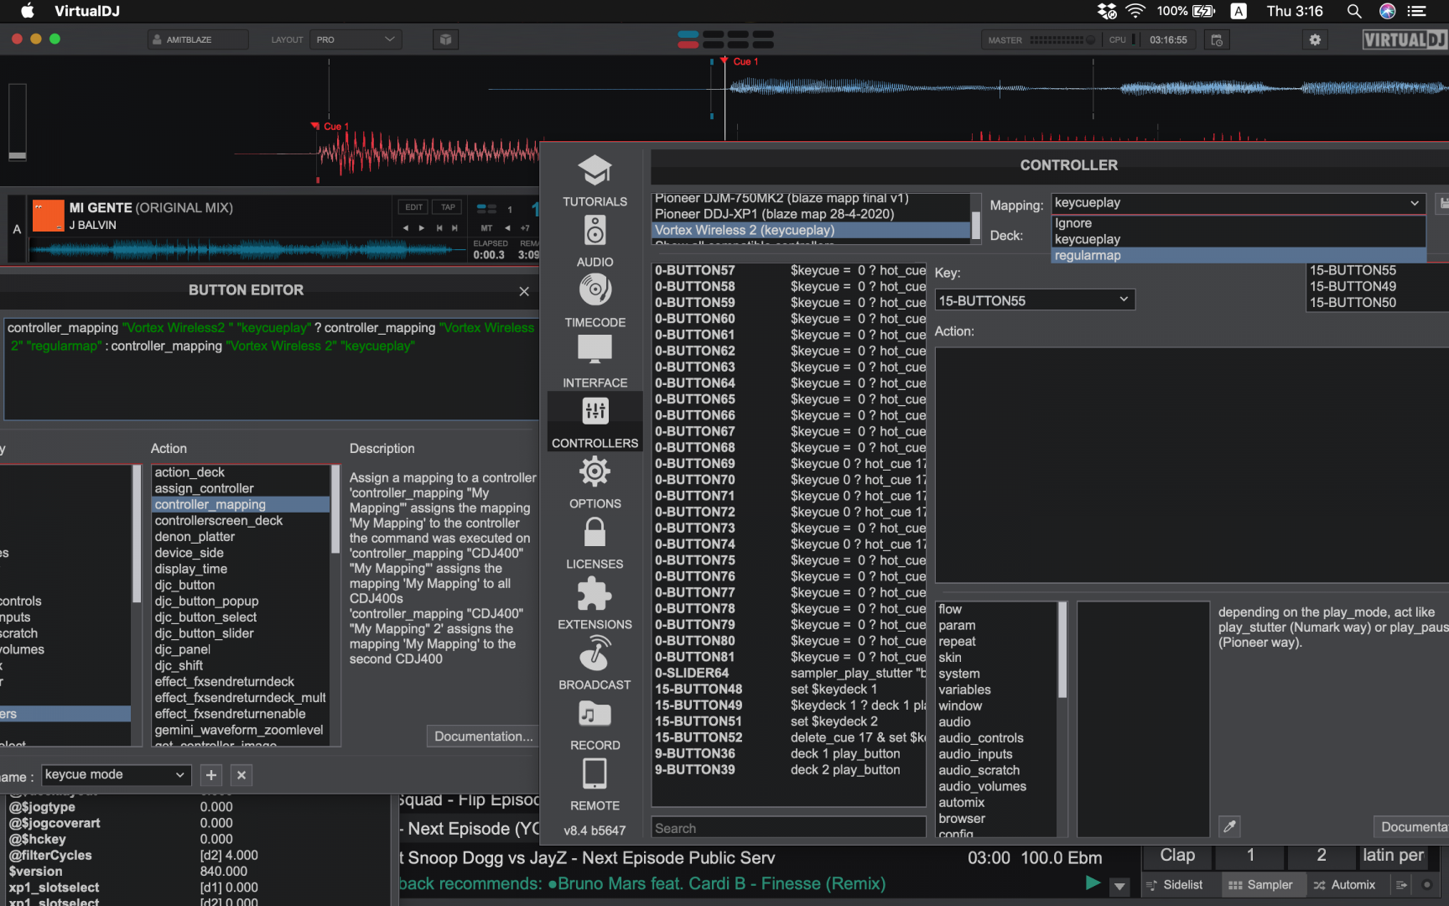The height and width of the screenshot is (906, 1449).
Task: Select controller_mapping in Action list
Action: (241, 504)
